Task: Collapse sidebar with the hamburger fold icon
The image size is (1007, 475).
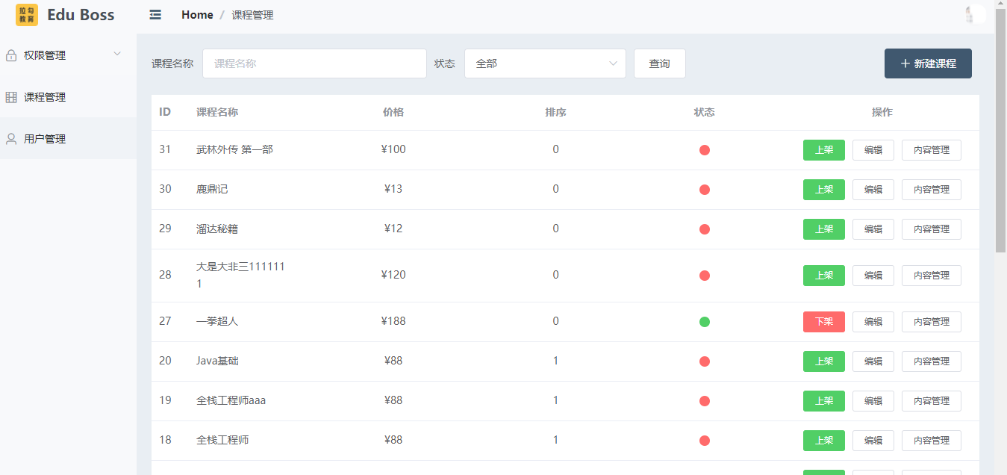Action: (x=155, y=15)
